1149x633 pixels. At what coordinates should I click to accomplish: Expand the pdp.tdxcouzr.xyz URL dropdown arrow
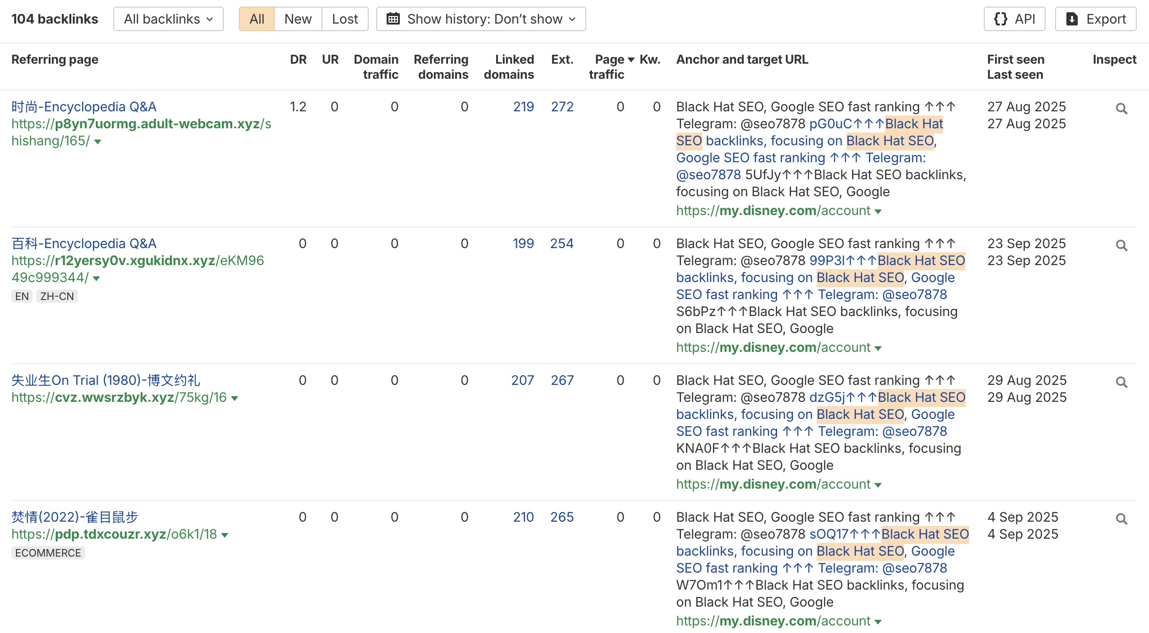tap(225, 535)
